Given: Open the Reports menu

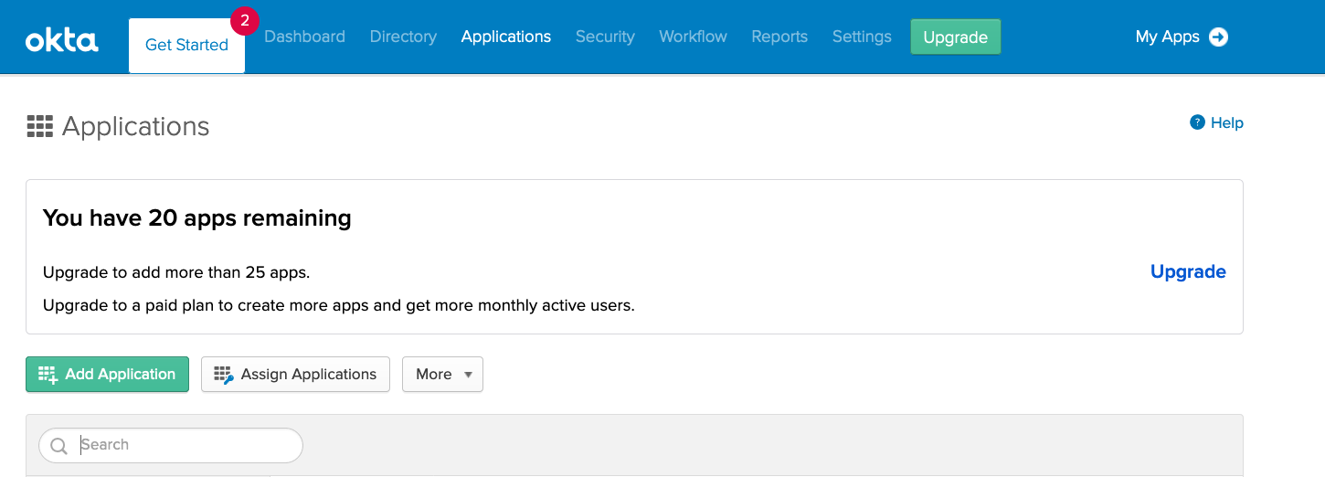Looking at the screenshot, I should 779,37.
